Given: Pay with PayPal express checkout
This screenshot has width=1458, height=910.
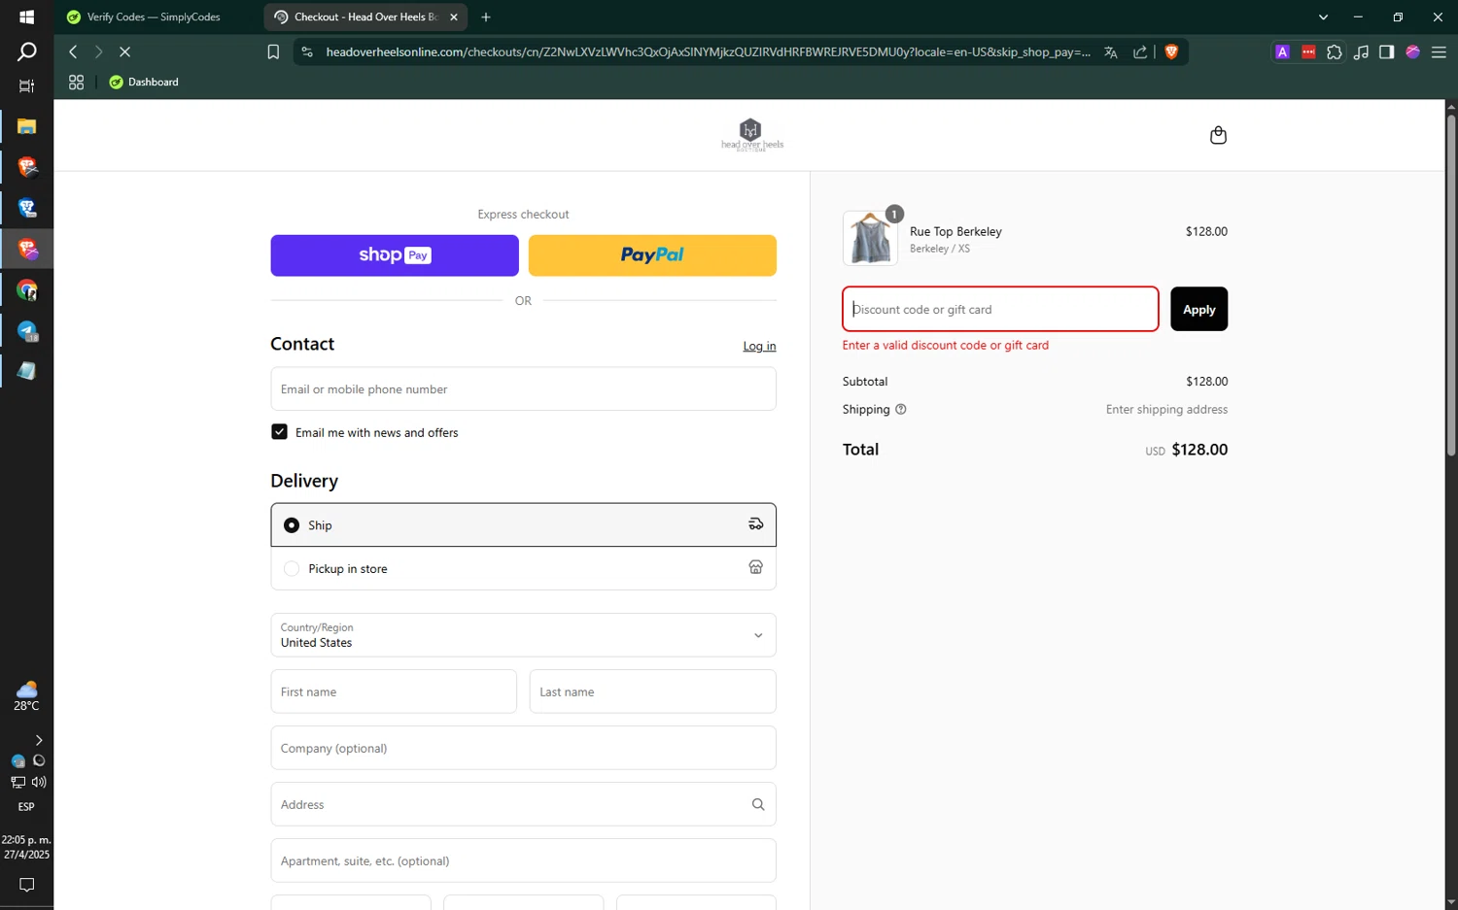Looking at the screenshot, I should (x=652, y=255).
